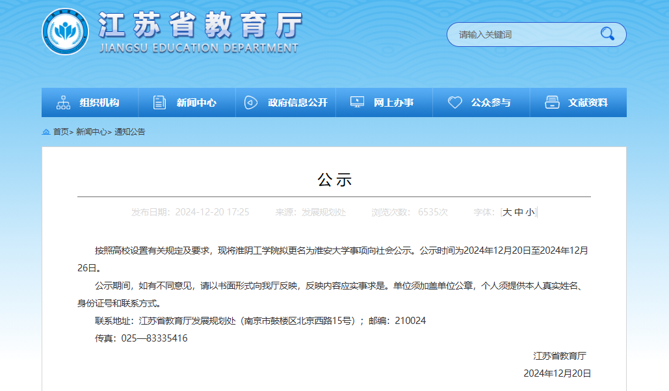
Task: Click the home icon in the breadcrumb
Action: click(x=47, y=131)
